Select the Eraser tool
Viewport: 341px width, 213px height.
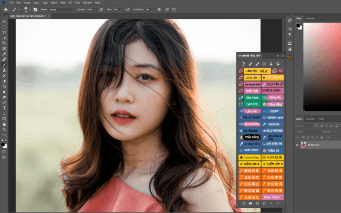pos(4,81)
